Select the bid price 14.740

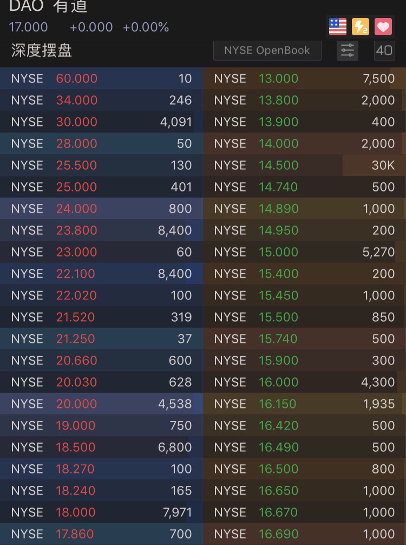coord(278,187)
